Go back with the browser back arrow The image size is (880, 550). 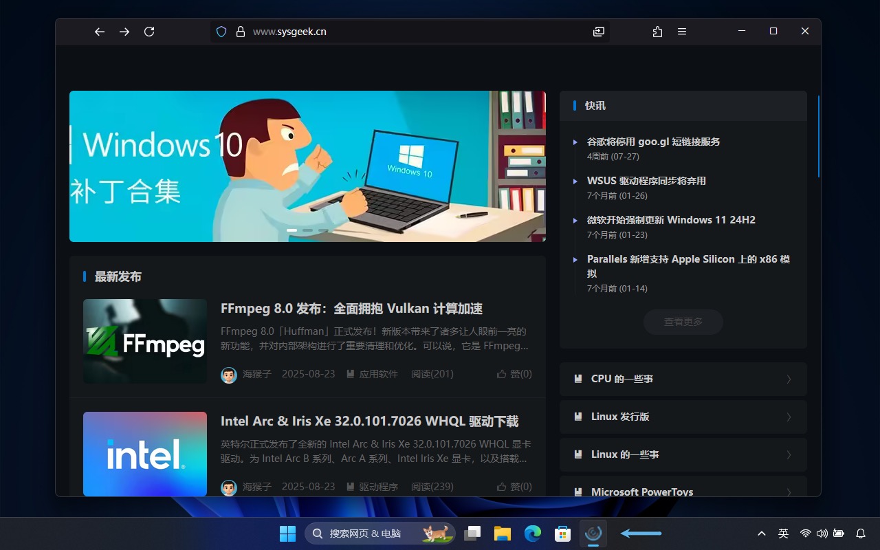pos(100,32)
